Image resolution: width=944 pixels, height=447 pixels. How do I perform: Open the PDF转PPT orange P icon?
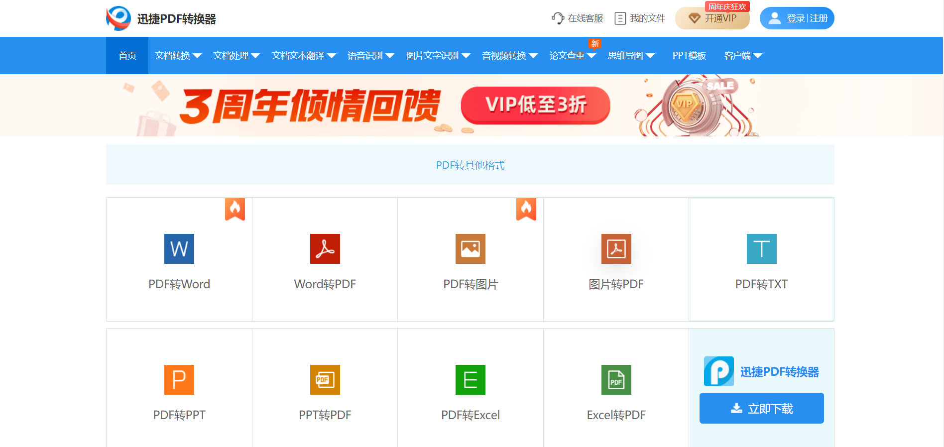tap(179, 380)
